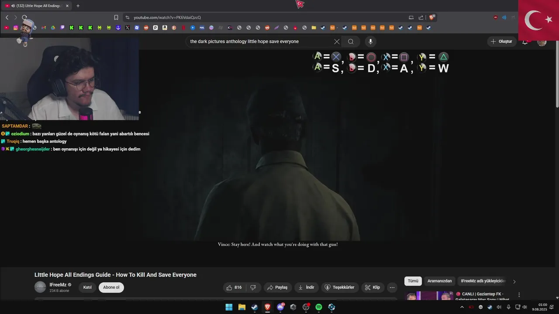Dislike the video with thumbs-down
The image size is (559, 314).
(x=253, y=287)
